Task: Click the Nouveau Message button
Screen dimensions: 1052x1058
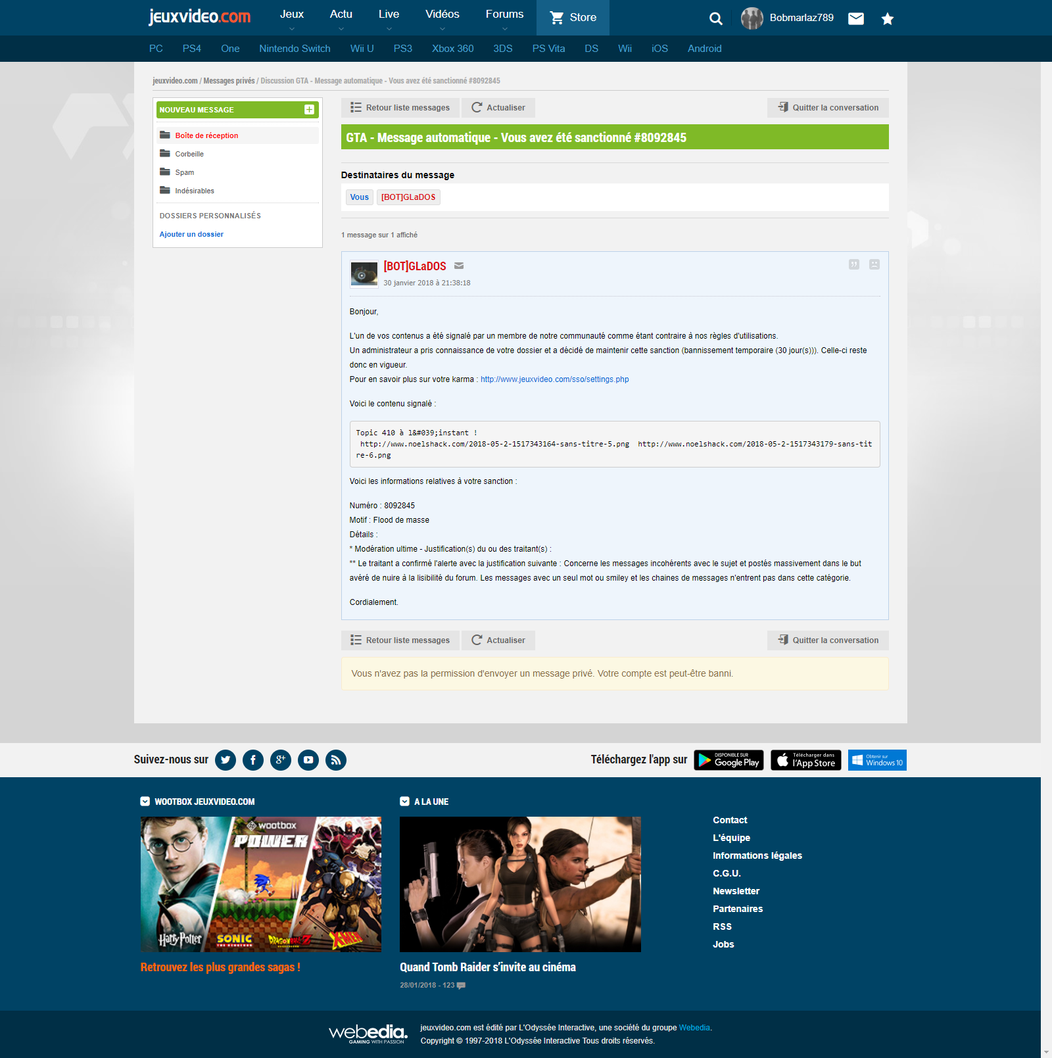Action: click(x=237, y=110)
